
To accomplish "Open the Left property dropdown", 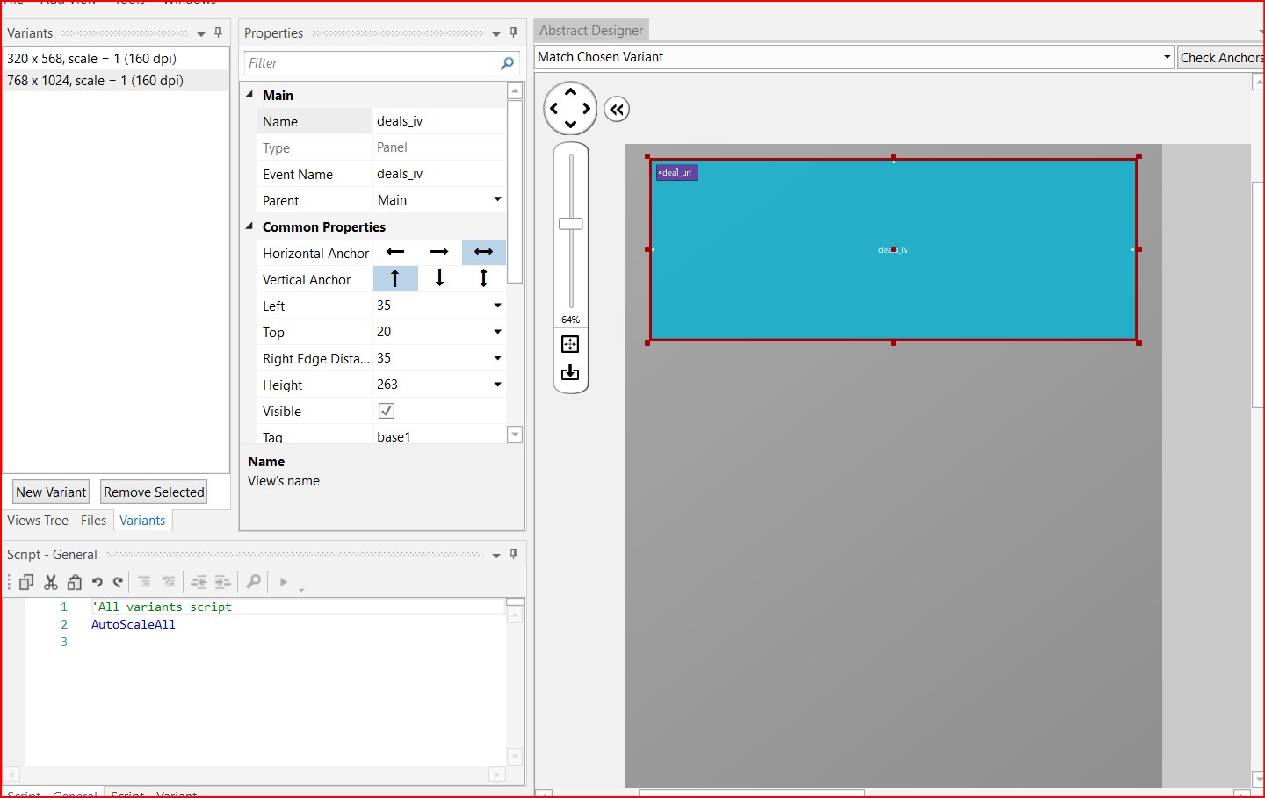I will click(x=497, y=306).
